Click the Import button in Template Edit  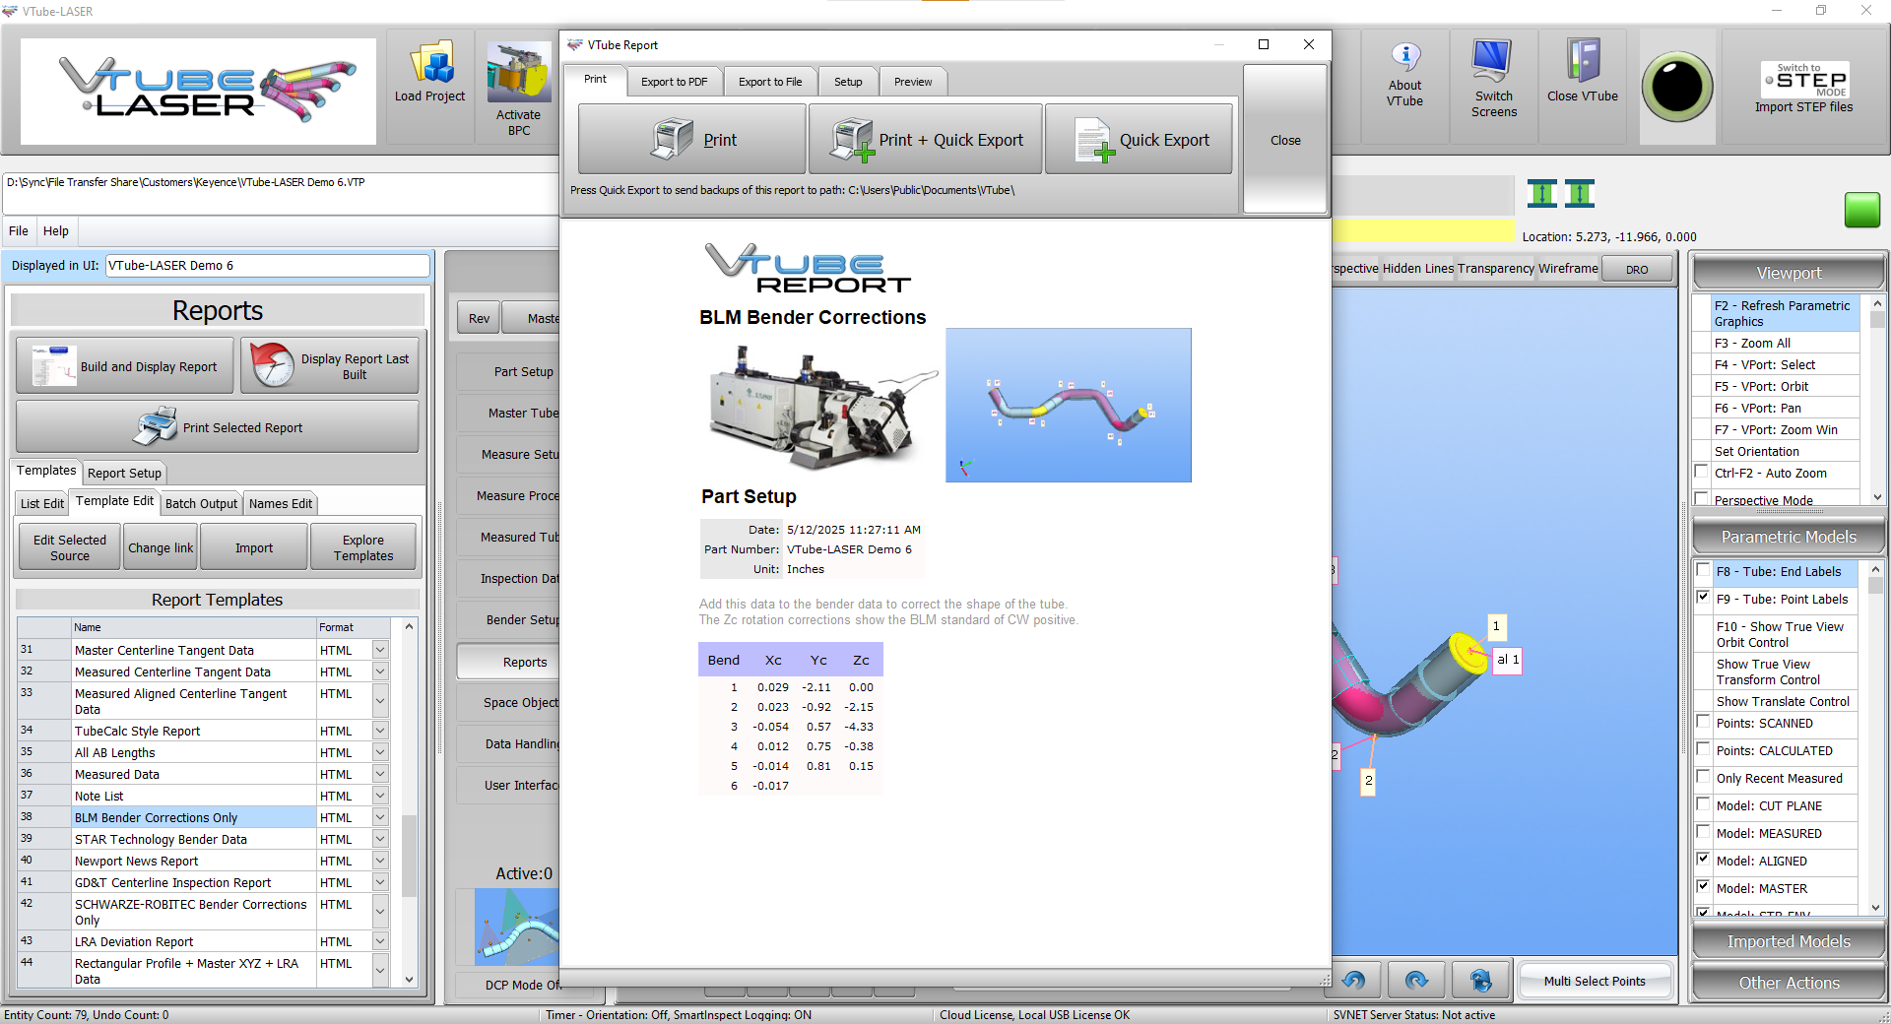[x=254, y=547]
